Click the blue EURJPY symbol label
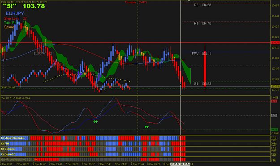 (15, 13)
